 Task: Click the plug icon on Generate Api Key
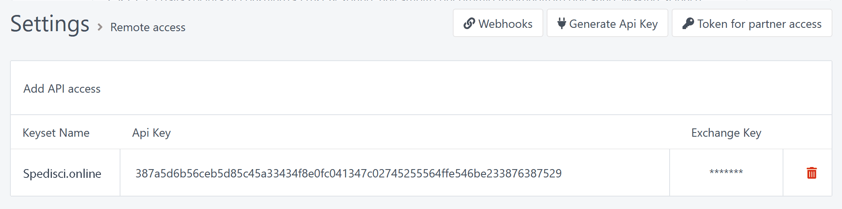pyautogui.click(x=562, y=23)
